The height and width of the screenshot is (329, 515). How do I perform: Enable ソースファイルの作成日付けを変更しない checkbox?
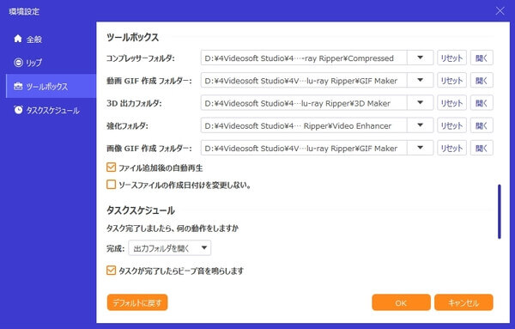pos(111,185)
